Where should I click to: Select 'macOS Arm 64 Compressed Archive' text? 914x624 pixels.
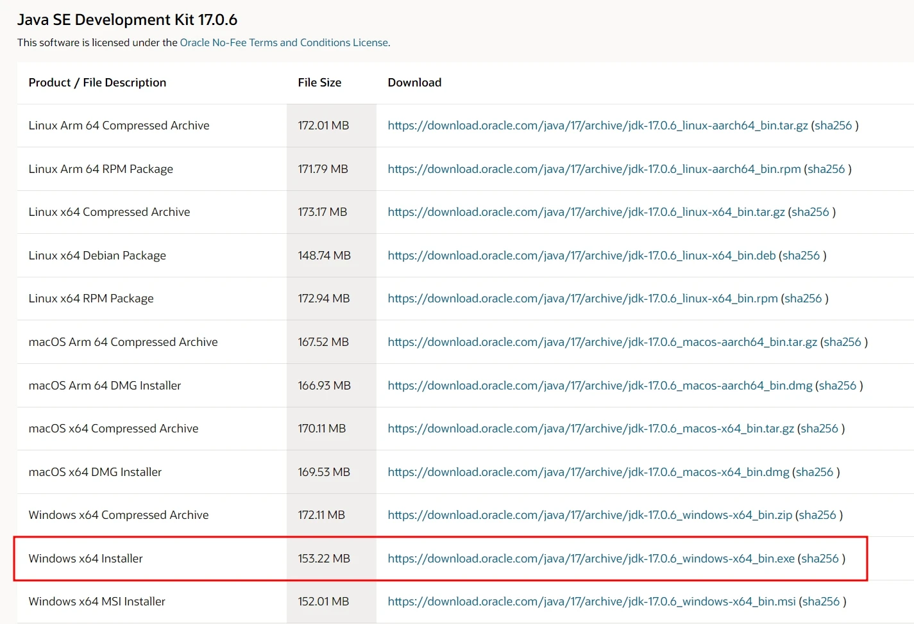pyautogui.click(x=123, y=342)
